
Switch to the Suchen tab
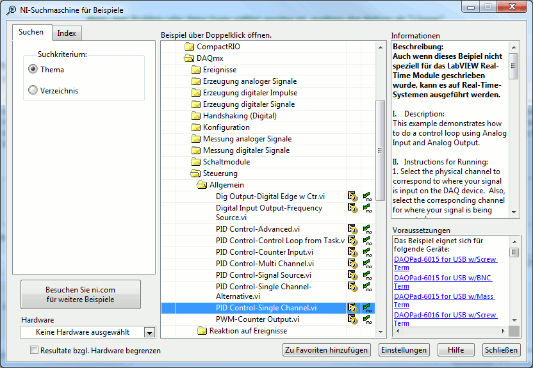tap(31, 32)
